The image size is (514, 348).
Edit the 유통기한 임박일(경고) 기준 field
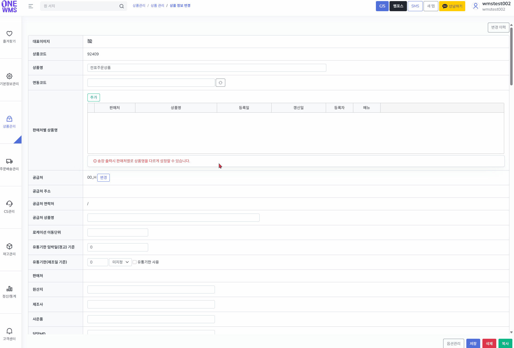point(118,247)
